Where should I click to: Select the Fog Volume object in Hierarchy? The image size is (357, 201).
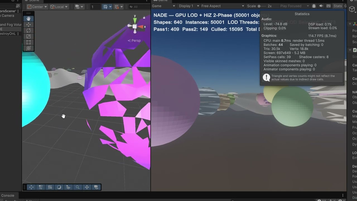[x=11, y=25]
